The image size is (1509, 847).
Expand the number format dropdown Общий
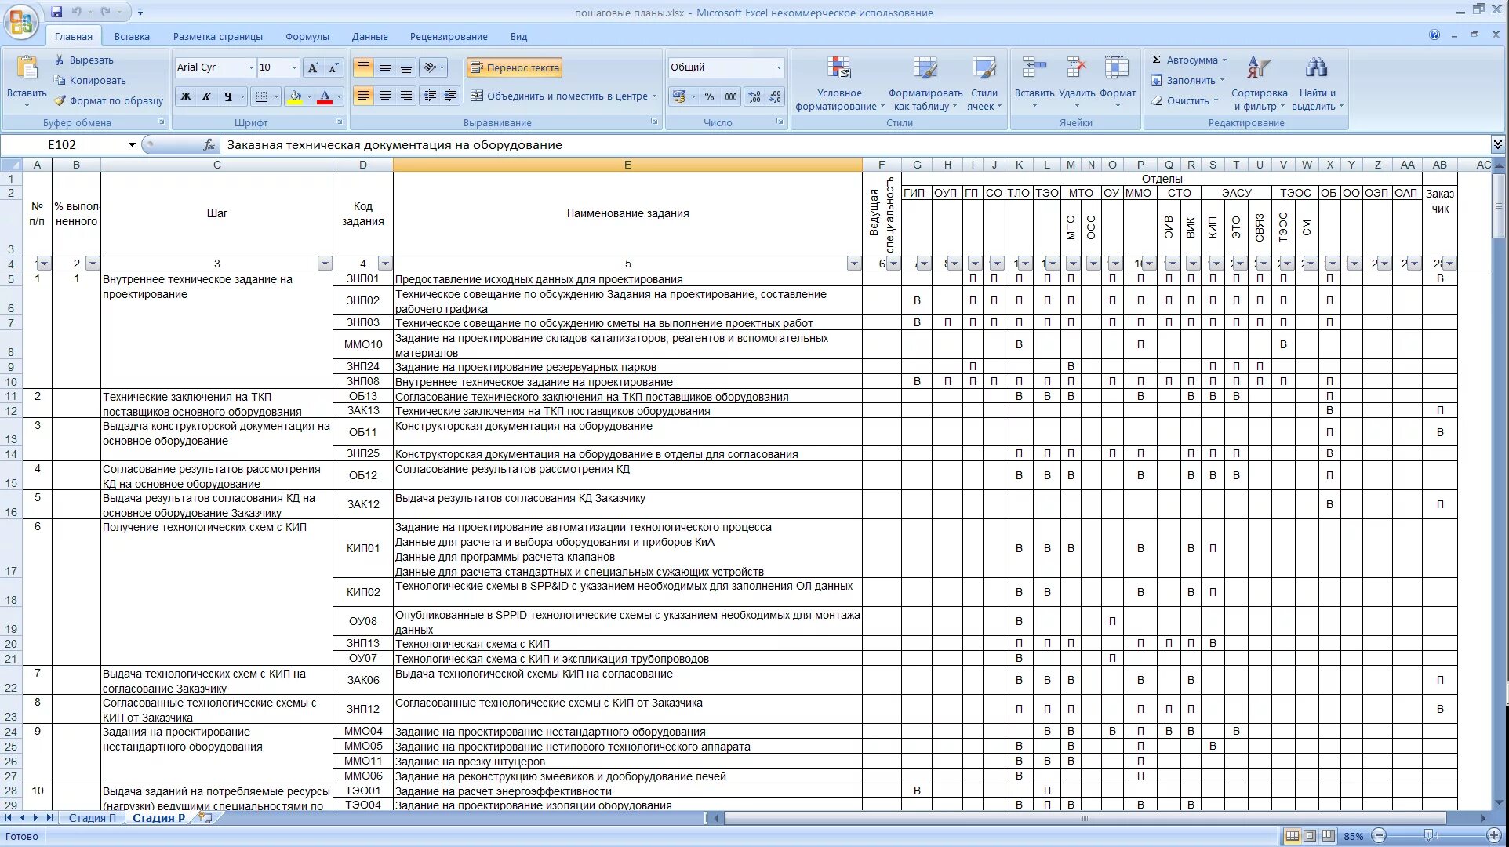coord(778,67)
